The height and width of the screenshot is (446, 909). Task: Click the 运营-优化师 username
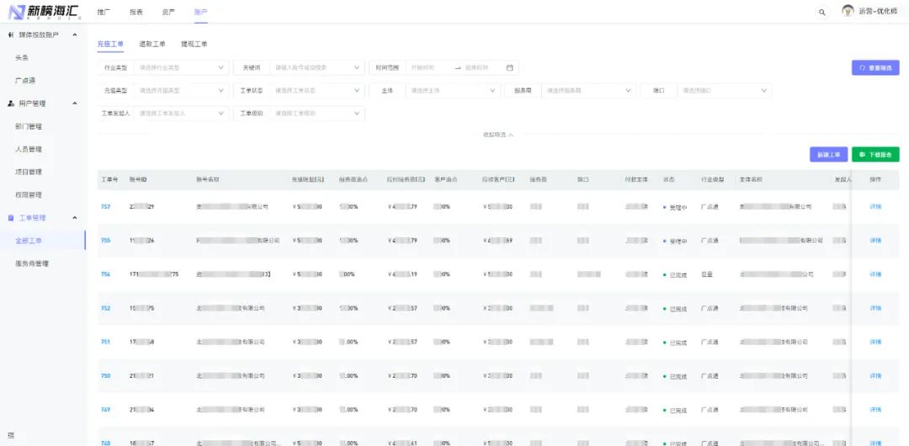pyautogui.click(x=878, y=12)
